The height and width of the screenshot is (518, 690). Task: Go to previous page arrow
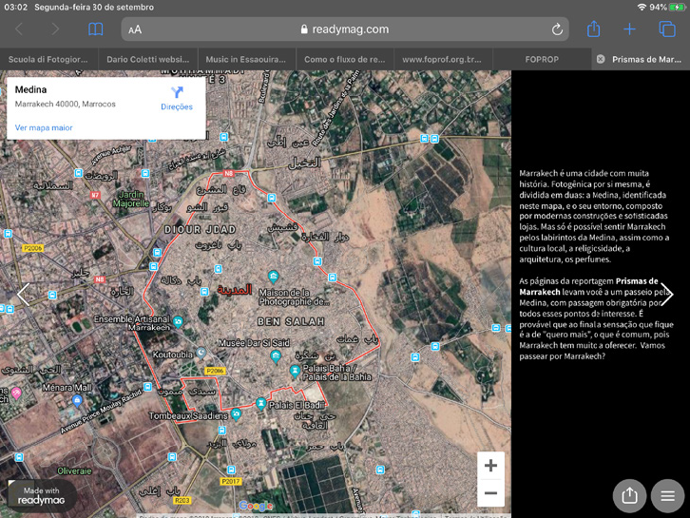(24, 295)
